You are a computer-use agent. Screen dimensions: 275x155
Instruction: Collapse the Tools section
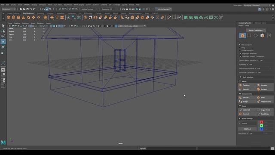(240, 106)
